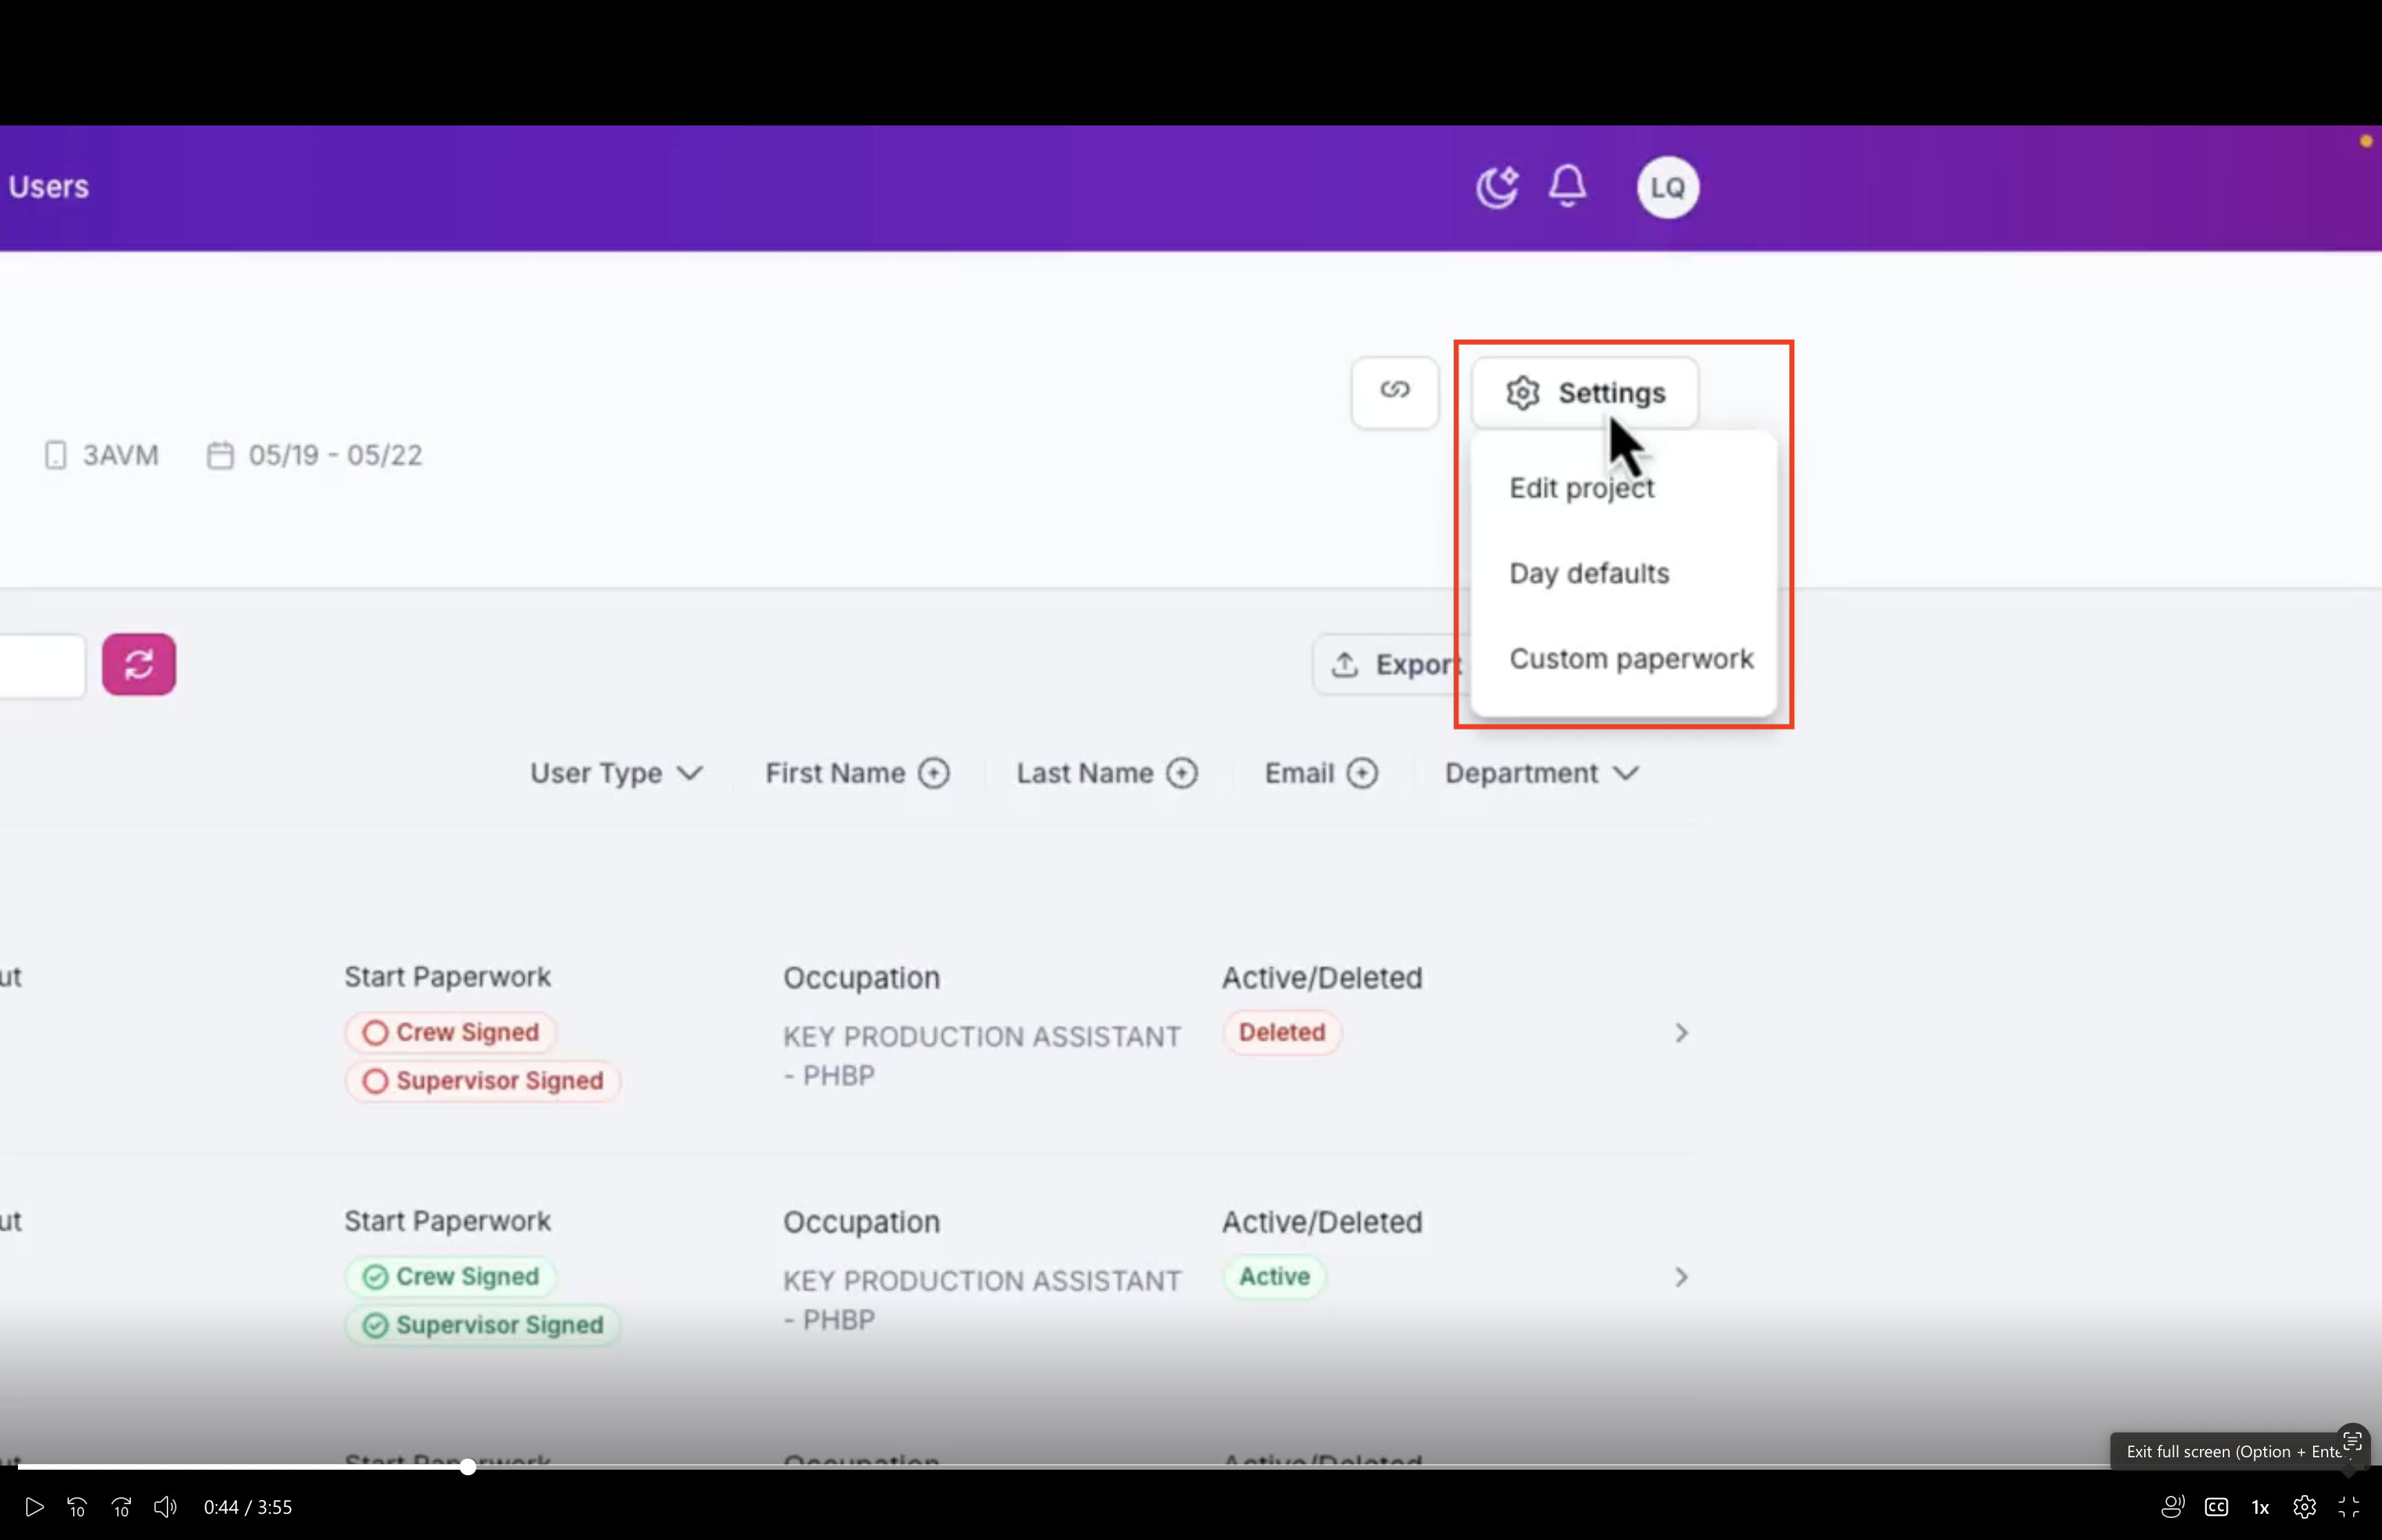
Task: Click the green Crew Signed badge
Action: point(451,1276)
